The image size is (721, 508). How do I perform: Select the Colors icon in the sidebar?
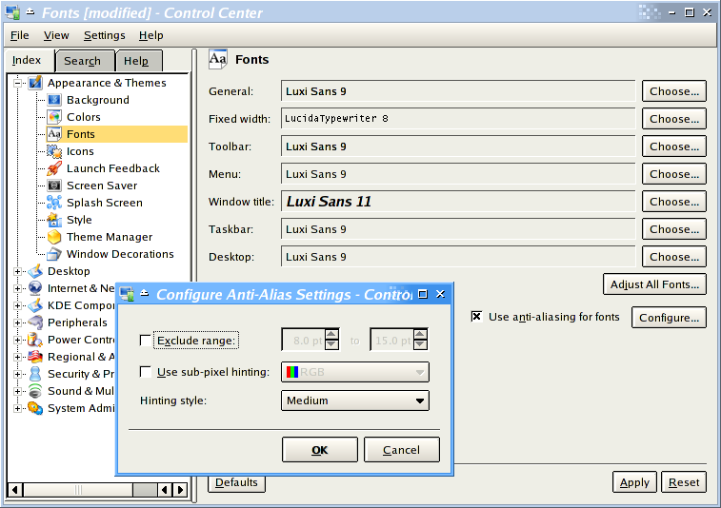tap(54, 117)
